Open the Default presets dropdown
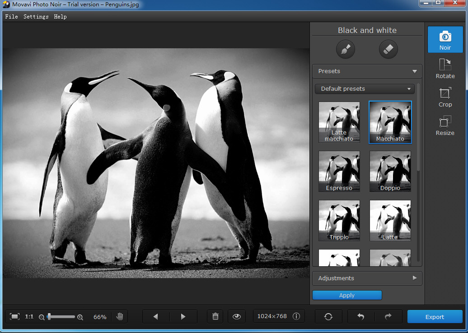The width and height of the screenshot is (468, 333). 365,89
